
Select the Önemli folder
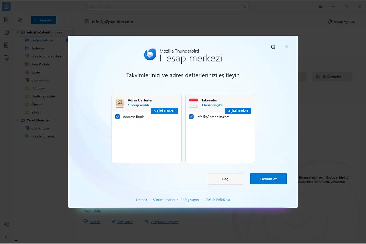pyautogui.click(x=37, y=104)
